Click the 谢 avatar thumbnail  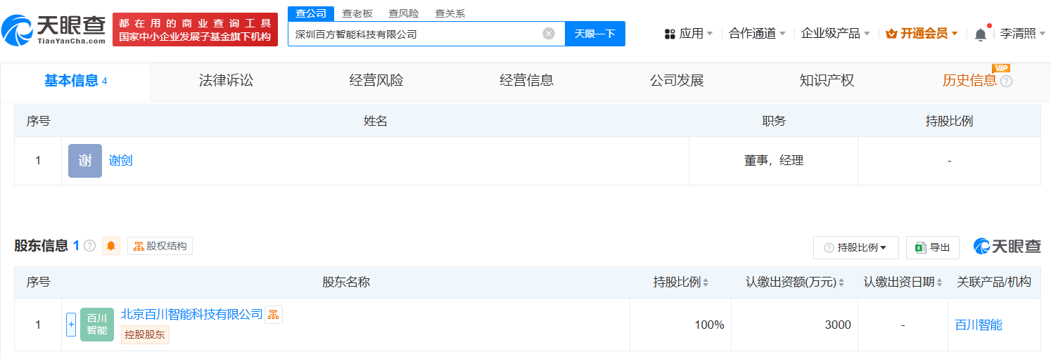click(85, 161)
